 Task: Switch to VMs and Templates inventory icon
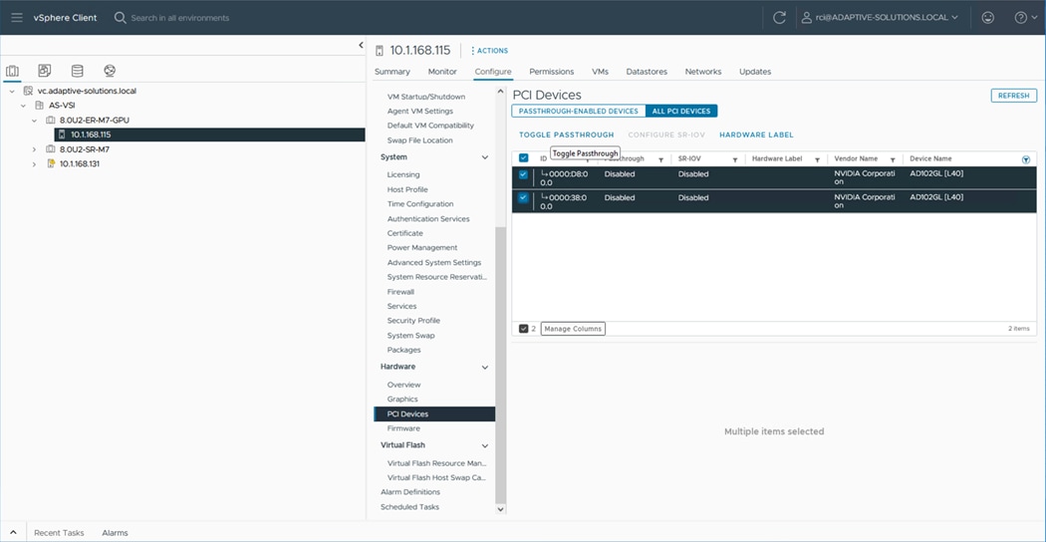pyautogui.click(x=45, y=72)
